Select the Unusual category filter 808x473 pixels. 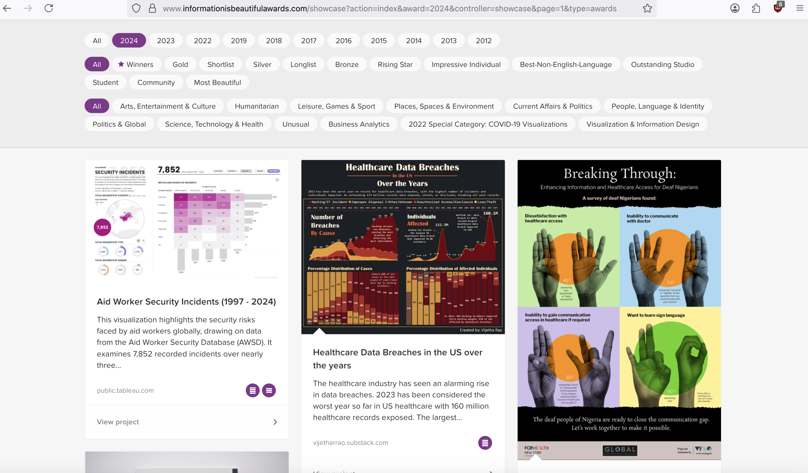pos(296,124)
